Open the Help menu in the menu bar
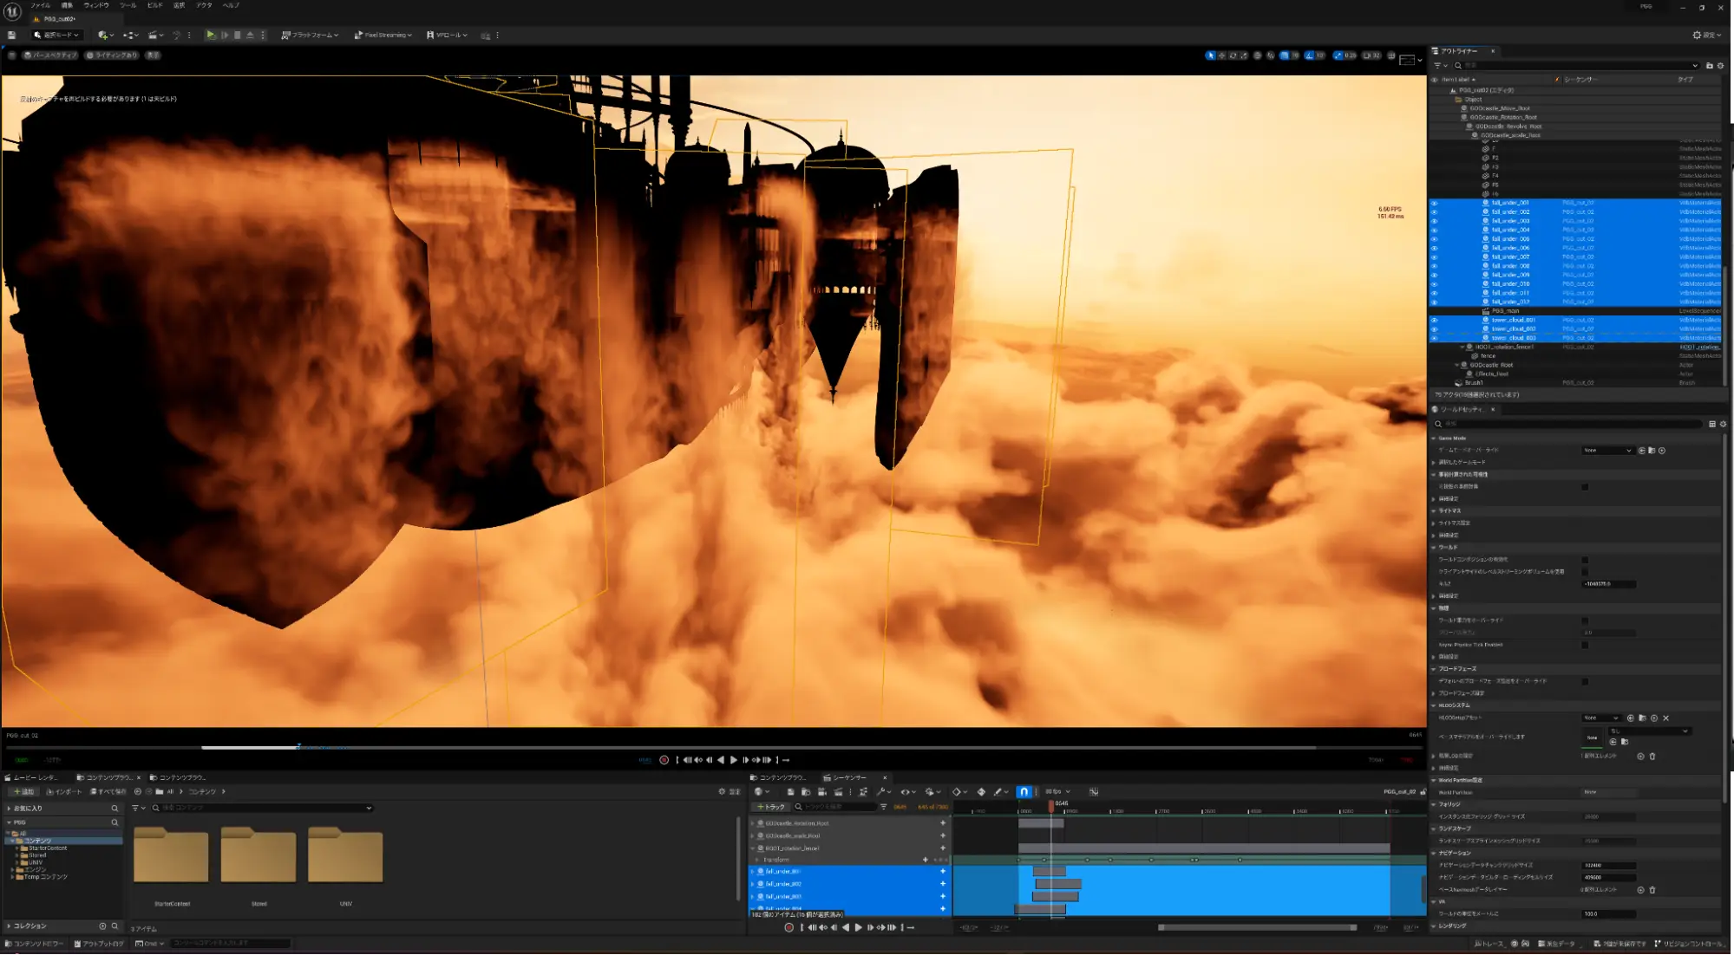This screenshot has width=1734, height=955. pyautogui.click(x=231, y=5)
